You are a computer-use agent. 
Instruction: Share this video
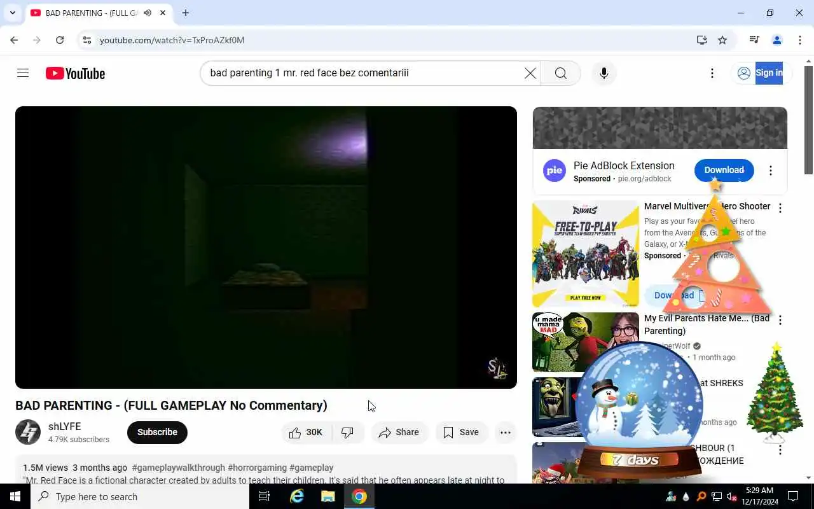click(399, 433)
